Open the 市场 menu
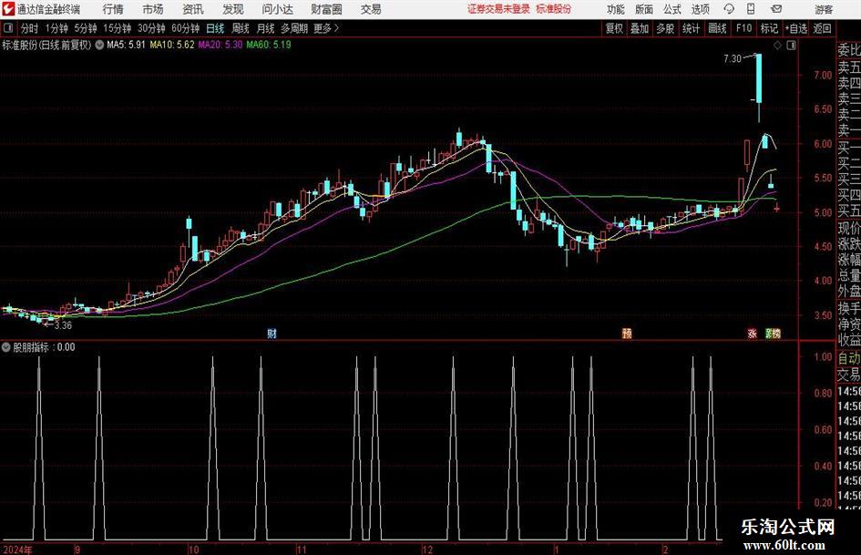Viewport: 861px width, 555px height. click(x=153, y=9)
